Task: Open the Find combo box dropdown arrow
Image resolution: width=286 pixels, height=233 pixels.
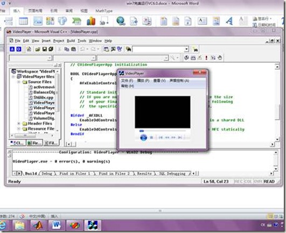Action: (186, 49)
